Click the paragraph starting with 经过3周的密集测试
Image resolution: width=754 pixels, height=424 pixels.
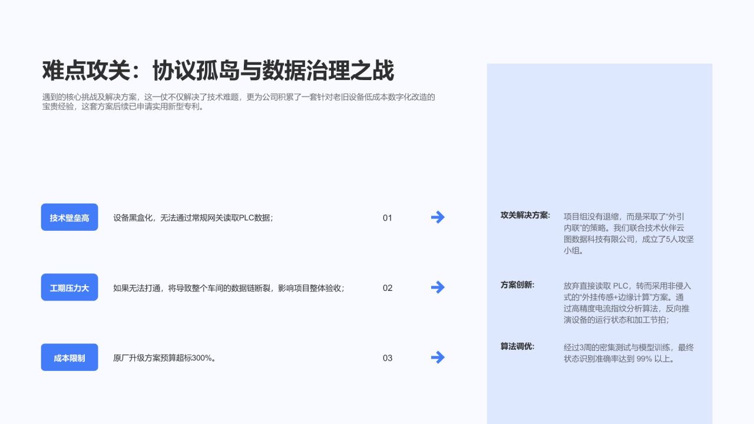tap(629, 353)
